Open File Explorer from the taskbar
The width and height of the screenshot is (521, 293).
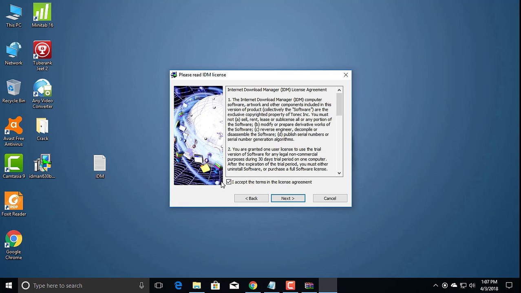(196, 285)
